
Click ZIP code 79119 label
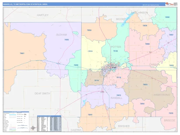pos(96,80)
